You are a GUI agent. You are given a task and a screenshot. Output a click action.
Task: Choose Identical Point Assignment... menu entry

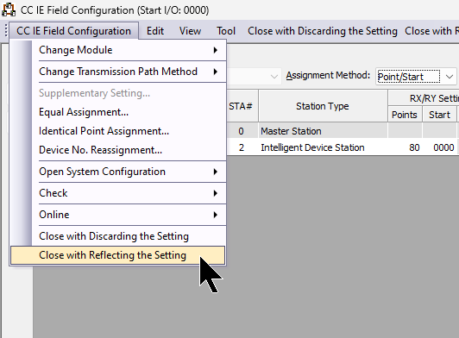(x=118, y=131)
